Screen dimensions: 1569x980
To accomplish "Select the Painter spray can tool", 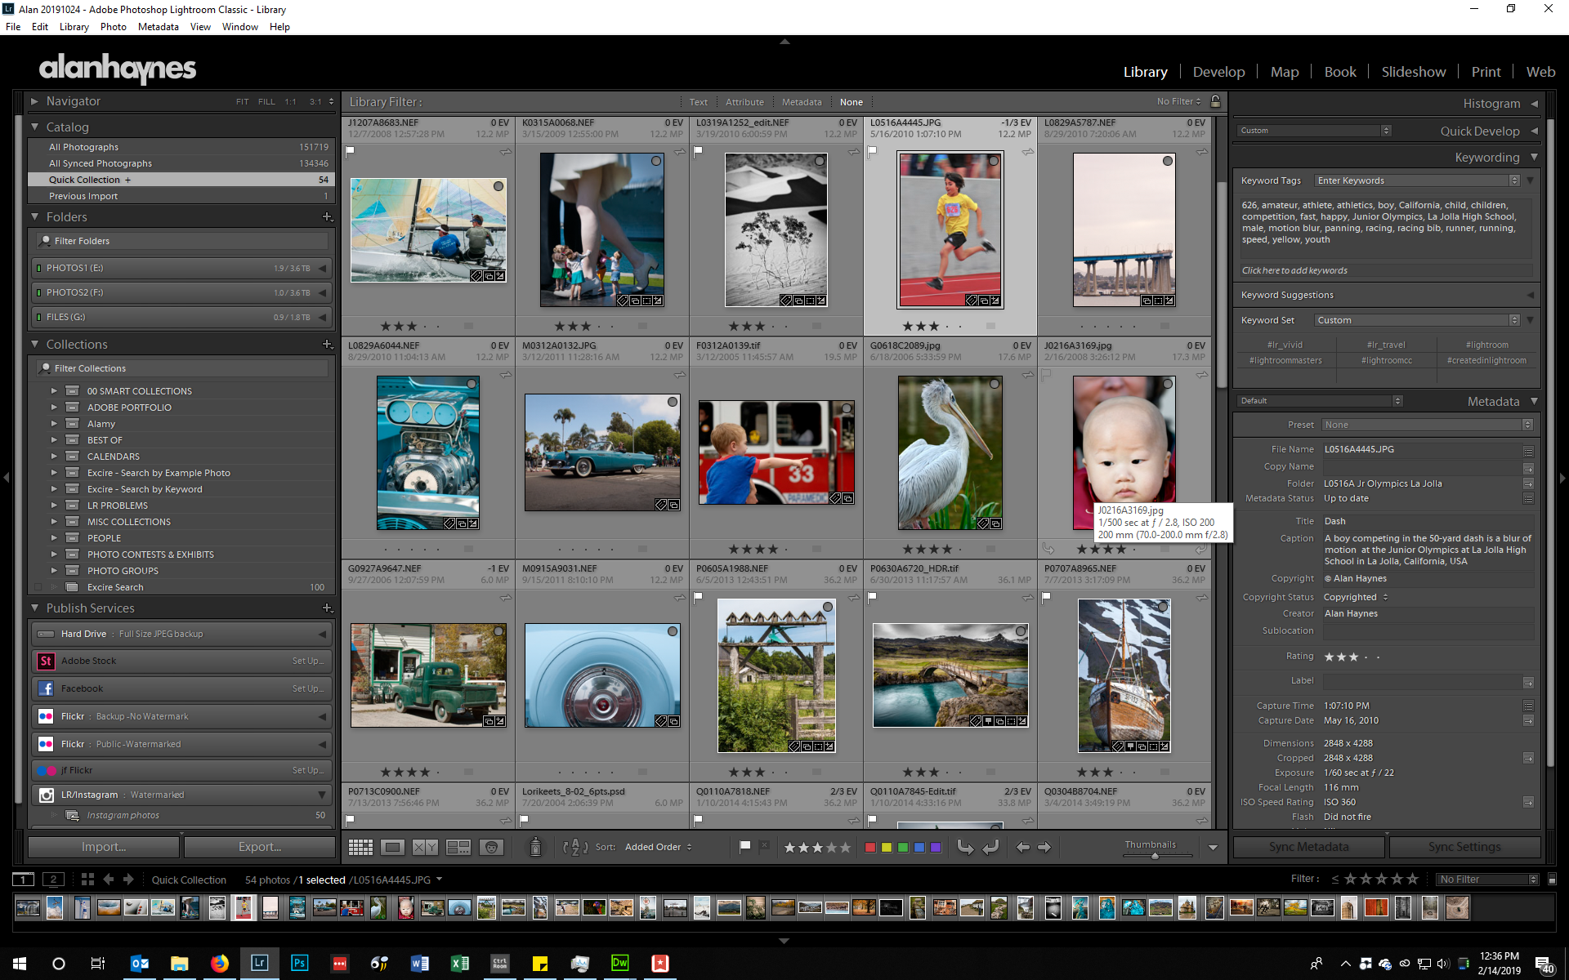I will tap(535, 847).
